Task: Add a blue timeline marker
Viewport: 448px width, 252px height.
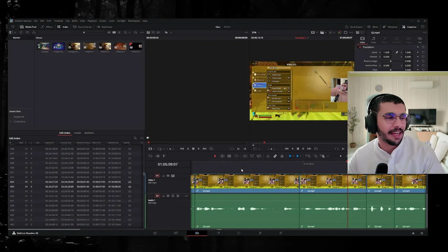Action: coord(297,156)
